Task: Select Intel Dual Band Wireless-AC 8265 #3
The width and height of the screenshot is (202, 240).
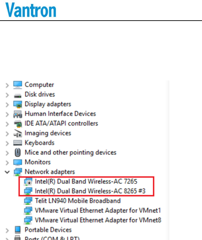Action: (90, 191)
